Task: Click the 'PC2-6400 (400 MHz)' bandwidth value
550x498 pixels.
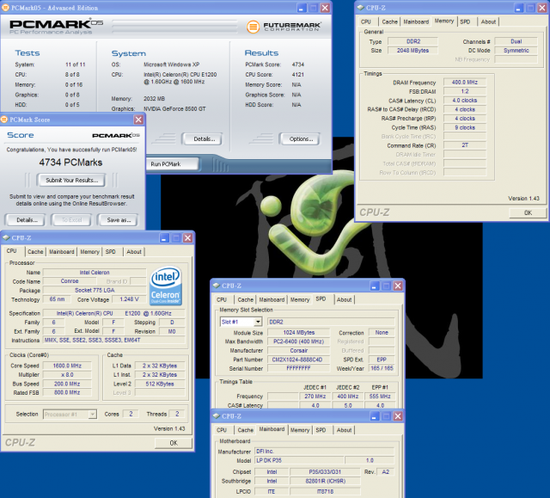Action: [298, 341]
